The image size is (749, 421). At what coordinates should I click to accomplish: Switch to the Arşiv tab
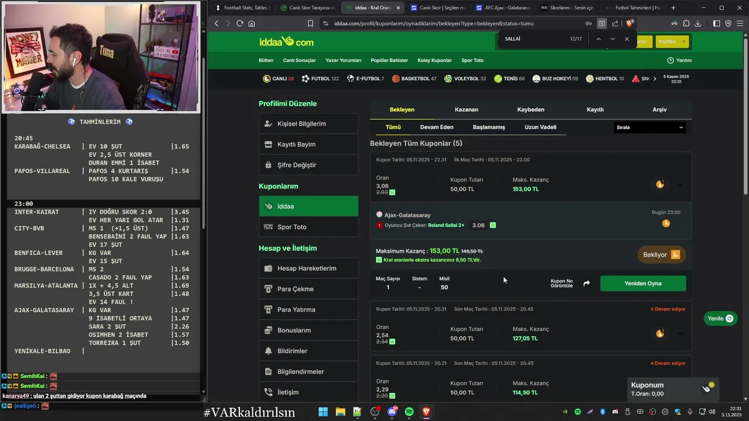click(659, 109)
